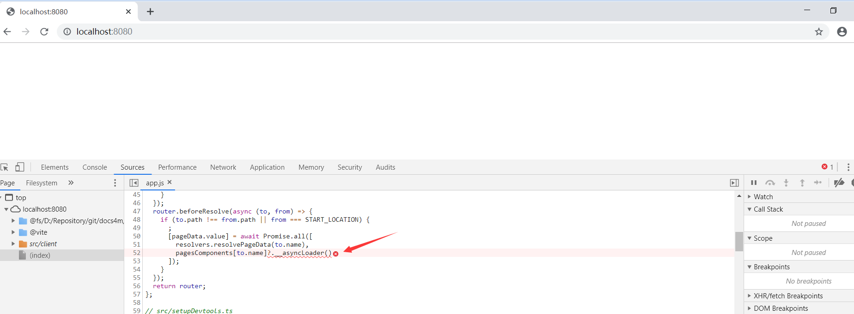This screenshot has height=314, width=854.
Task: Pause script execution
Action: [x=754, y=183]
